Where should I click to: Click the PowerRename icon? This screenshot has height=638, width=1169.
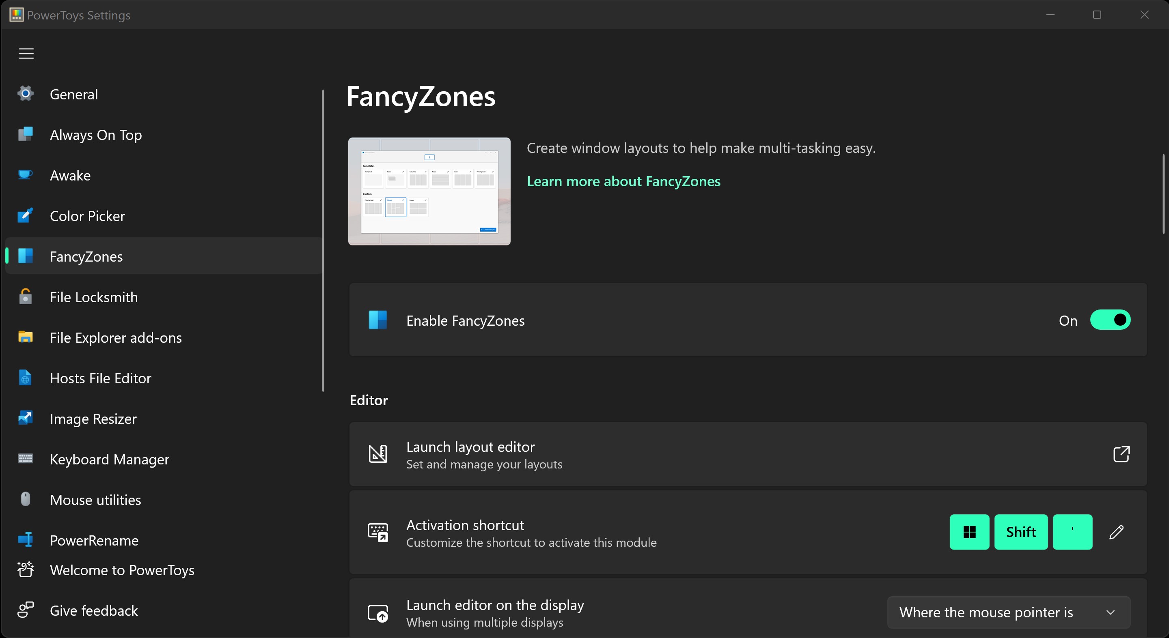coord(27,540)
